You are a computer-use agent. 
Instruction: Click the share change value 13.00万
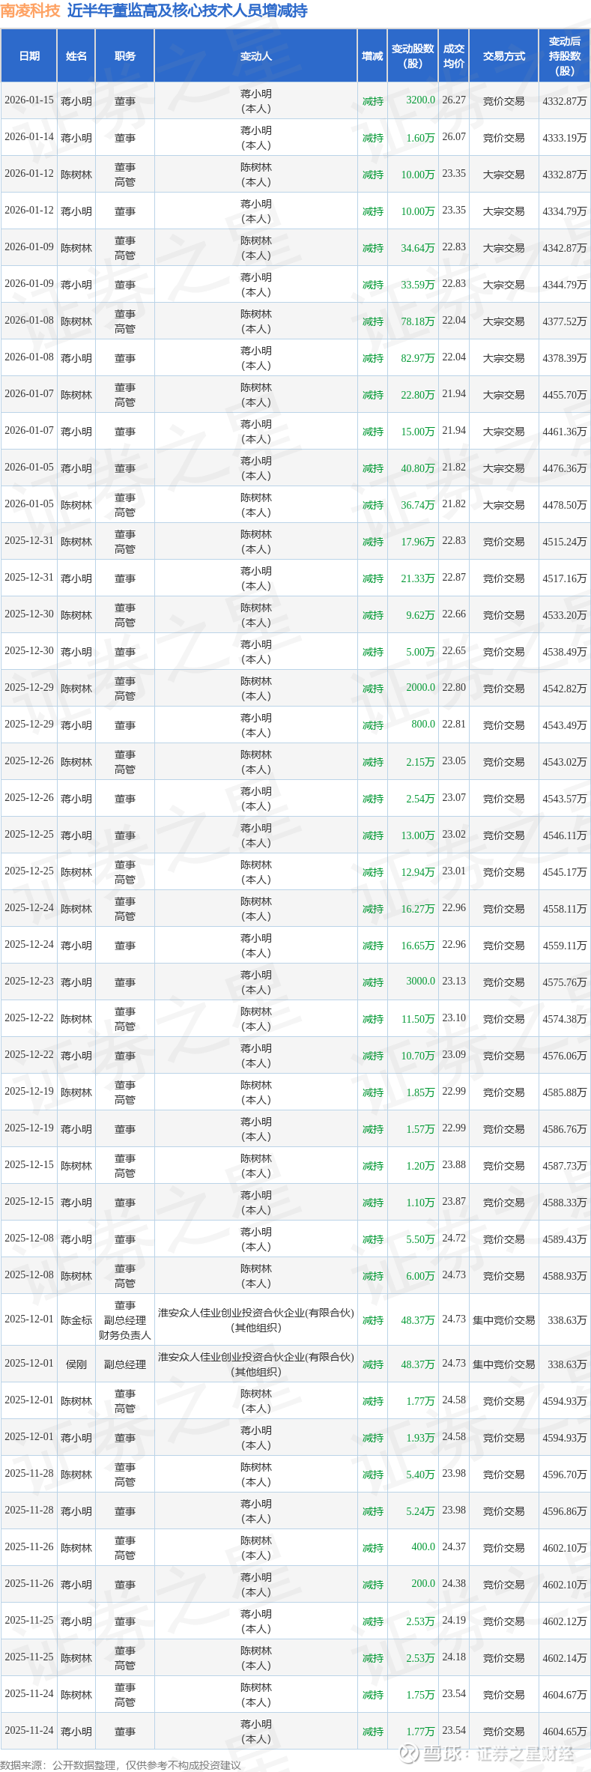point(418,835)
